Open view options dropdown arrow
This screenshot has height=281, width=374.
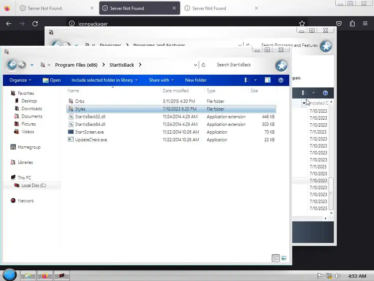[255, 80]
